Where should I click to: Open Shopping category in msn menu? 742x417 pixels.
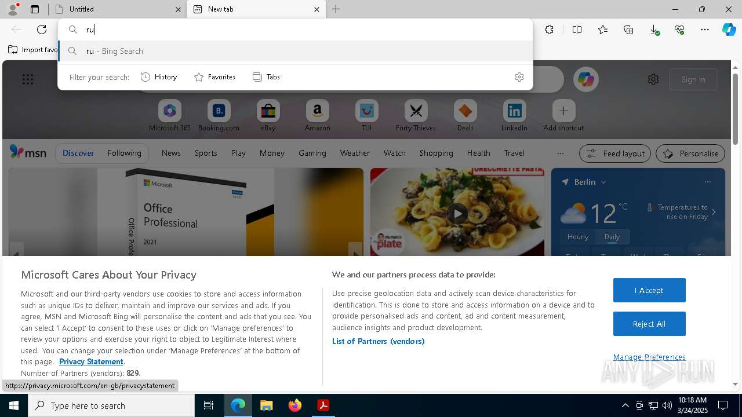click(436, 153)
